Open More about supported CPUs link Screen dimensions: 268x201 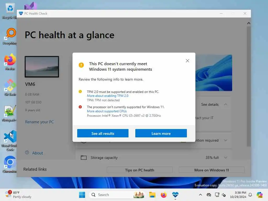click(107, 111)
